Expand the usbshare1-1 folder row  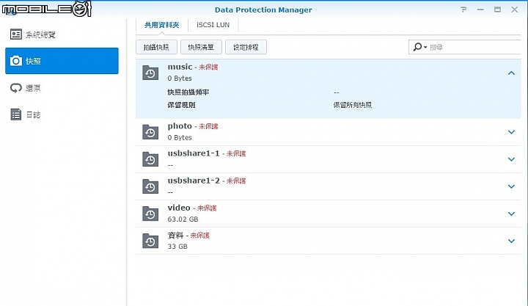511,159
